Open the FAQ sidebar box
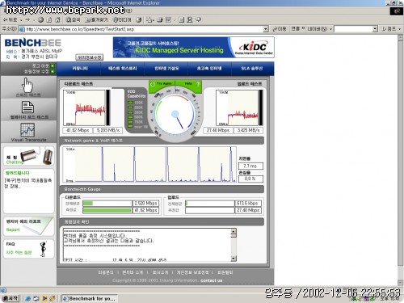 29,249
